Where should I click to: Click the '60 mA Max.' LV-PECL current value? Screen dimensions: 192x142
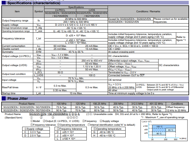tap(60, 46)
